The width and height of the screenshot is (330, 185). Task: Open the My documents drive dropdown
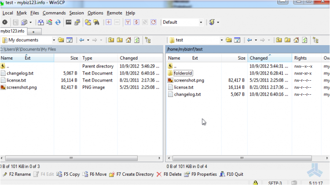(x=54, y=40)
